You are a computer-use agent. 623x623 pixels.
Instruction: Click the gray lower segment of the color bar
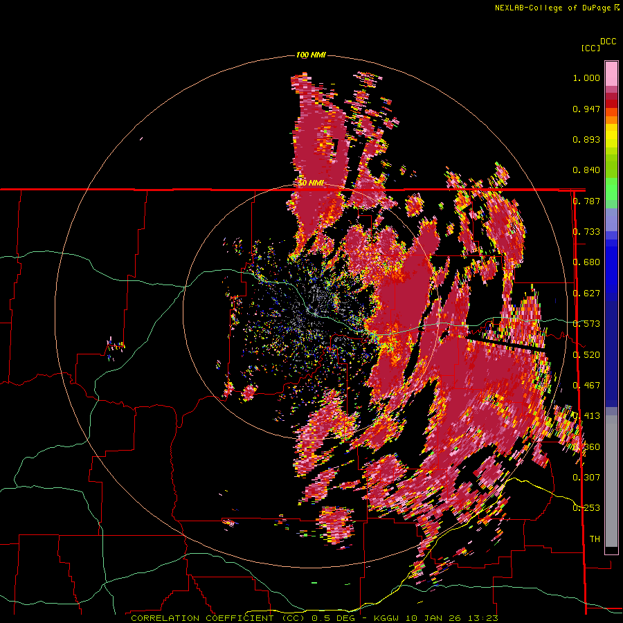click(611, 481)
